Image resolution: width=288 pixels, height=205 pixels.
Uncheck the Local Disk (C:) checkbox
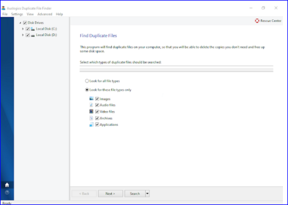[x=28, y=29]
